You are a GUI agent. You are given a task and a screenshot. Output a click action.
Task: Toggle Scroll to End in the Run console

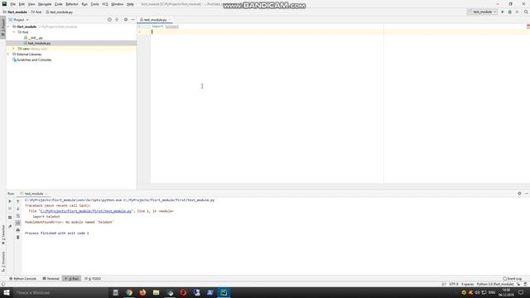click(x=18, y=223)
